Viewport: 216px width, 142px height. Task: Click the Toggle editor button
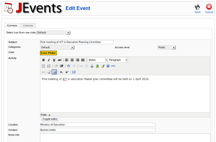click(x=50, y=119)
